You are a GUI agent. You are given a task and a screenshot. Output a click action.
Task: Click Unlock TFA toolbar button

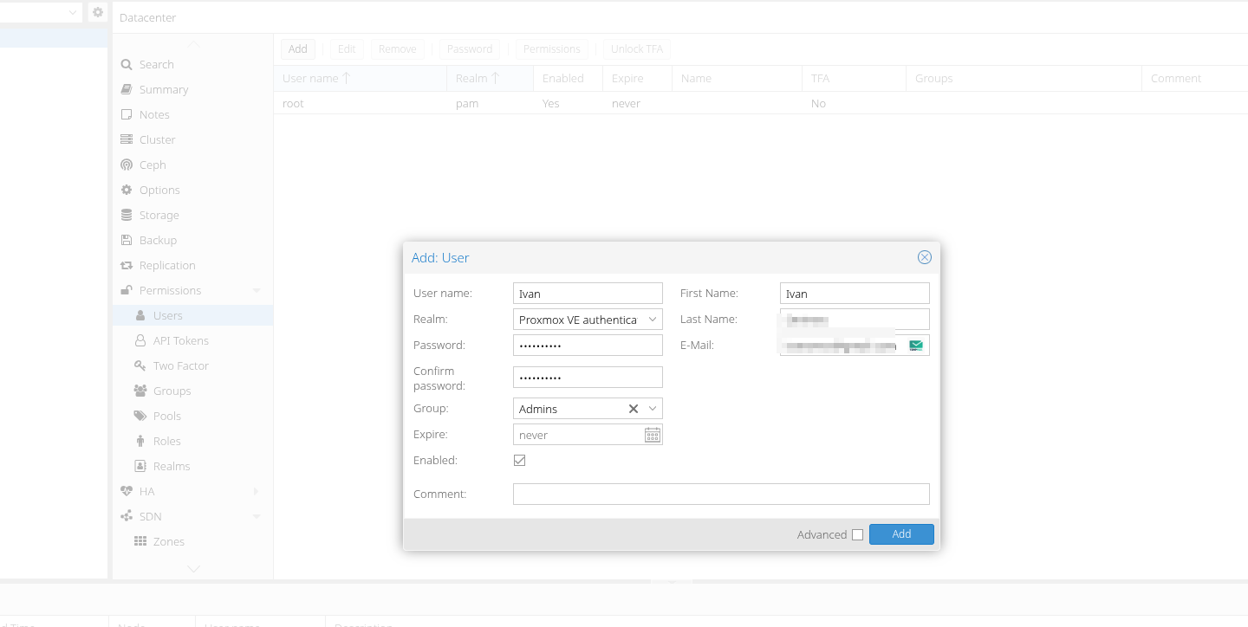click(x=636, y=49)
